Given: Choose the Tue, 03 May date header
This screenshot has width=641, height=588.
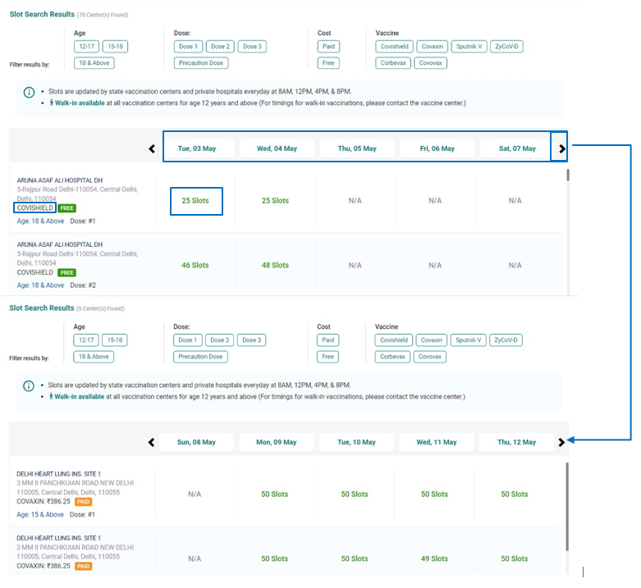Looking at the screenshot, I should click(x=196, y=148).
